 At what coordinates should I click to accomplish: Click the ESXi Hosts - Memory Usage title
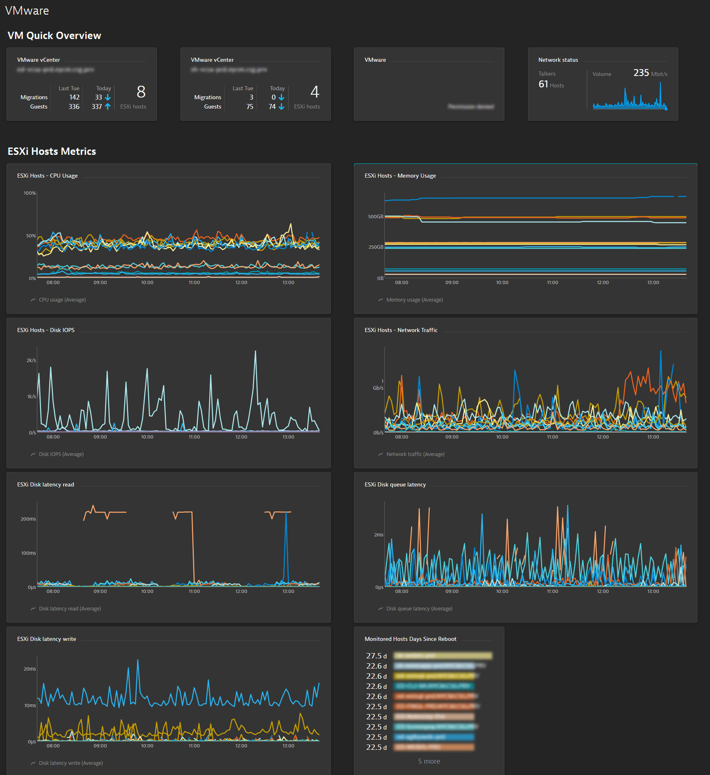point(400,176)
